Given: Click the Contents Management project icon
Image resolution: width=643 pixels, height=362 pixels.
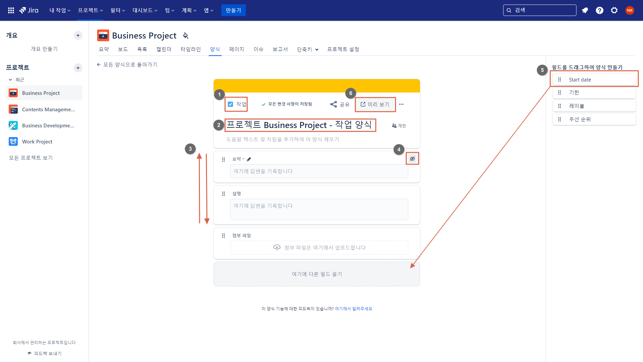Looking at the screenshot, I should tap(13, 109).
